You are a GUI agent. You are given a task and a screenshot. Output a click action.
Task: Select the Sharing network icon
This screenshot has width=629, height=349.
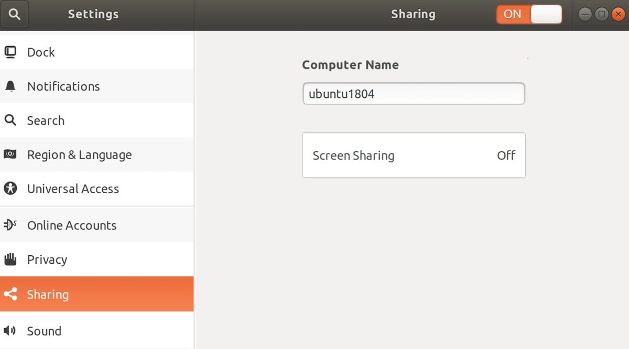pyautogui.click(x=10, y=294)
